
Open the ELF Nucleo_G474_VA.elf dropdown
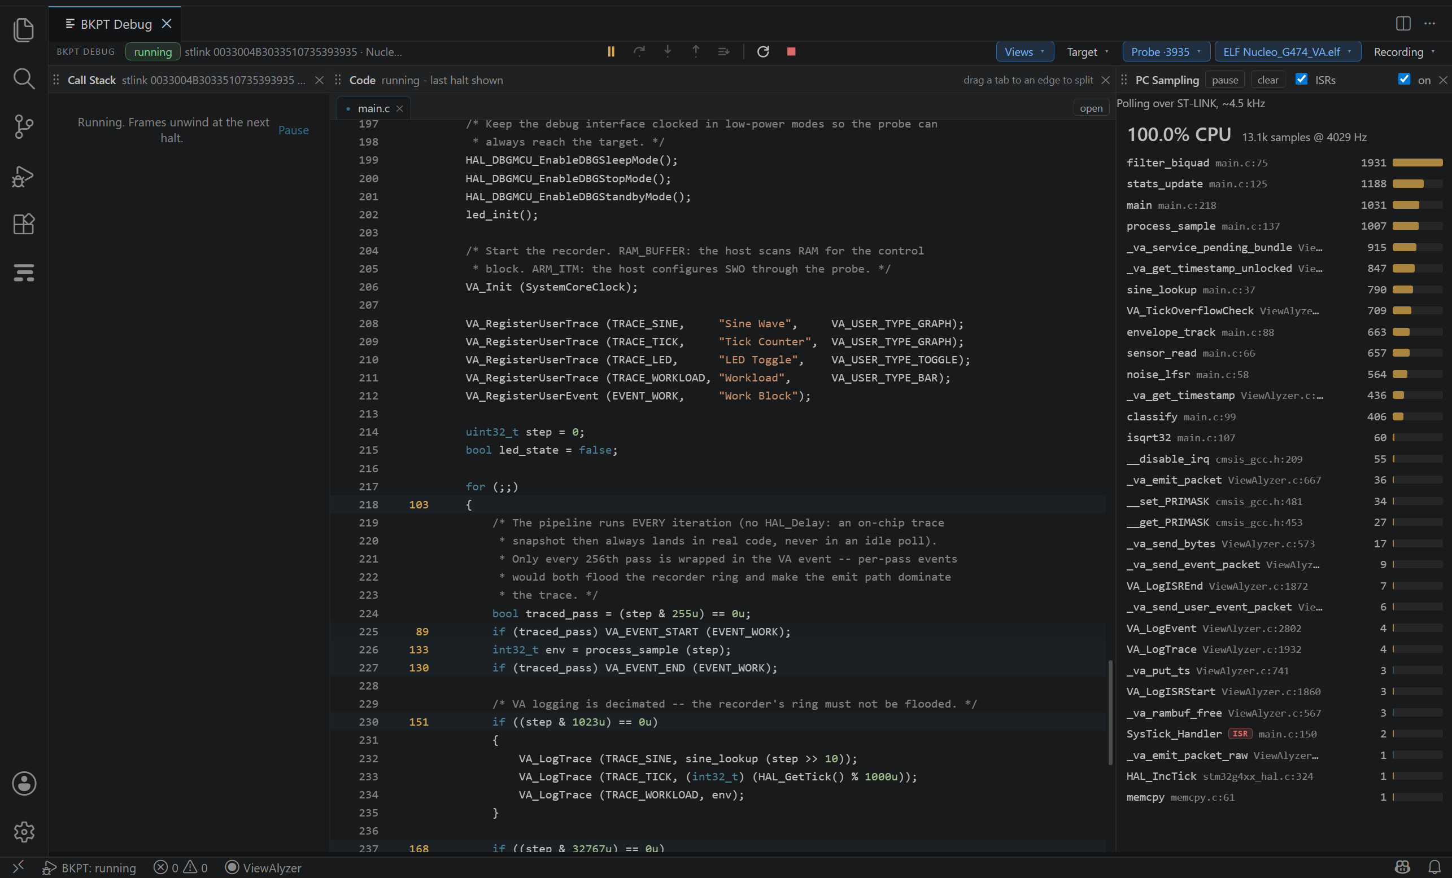point(1288,52)
